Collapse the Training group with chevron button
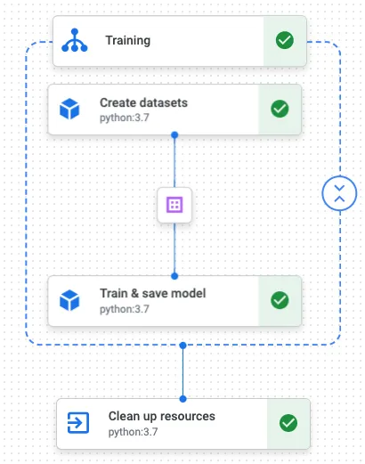The image size is (365, 464). tap(339, 193)
